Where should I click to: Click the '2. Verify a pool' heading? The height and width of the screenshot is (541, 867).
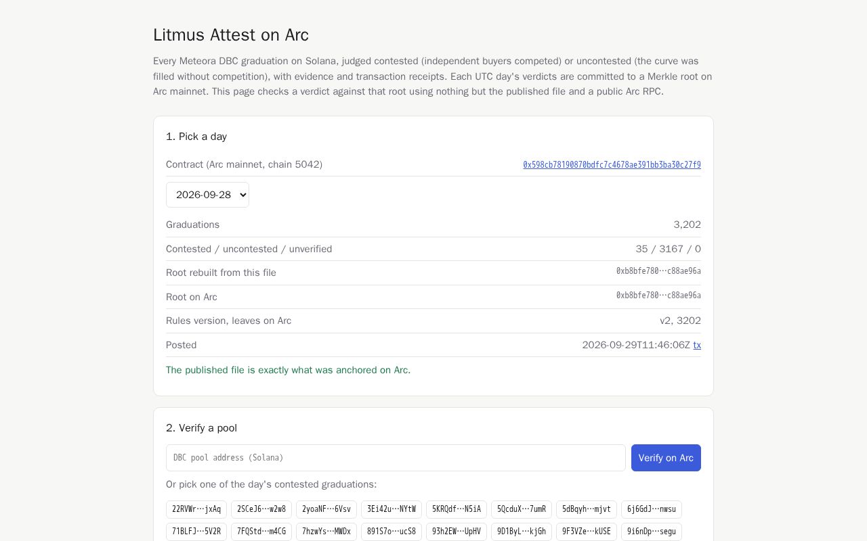201,428
